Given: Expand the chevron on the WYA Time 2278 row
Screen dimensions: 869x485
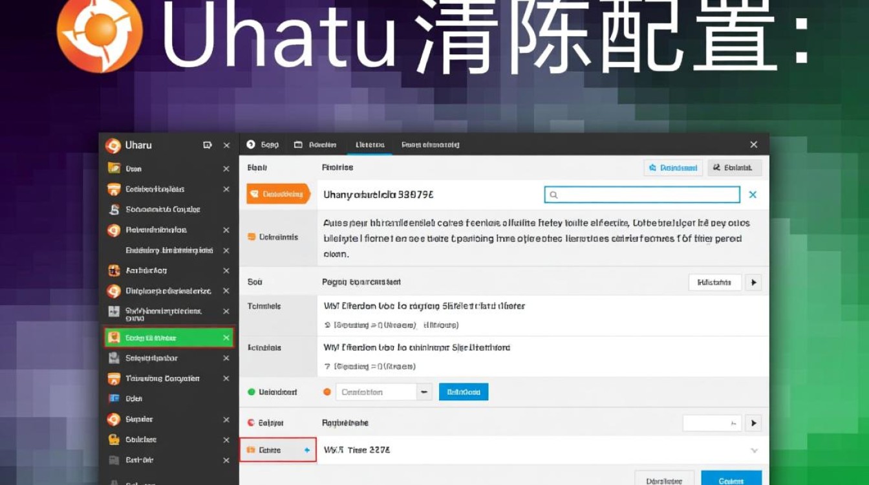Looking at the screenshot, I should [x=755, y=449].
